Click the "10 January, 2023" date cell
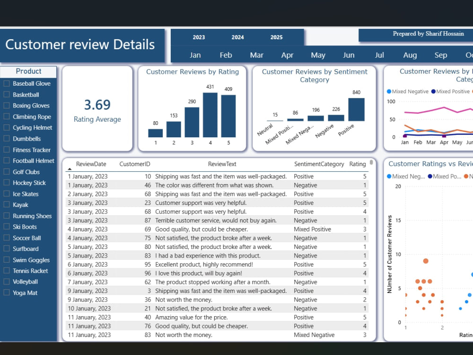Viewport: 473px width, 355px height. pyautogui.click(x=89, y=309)
